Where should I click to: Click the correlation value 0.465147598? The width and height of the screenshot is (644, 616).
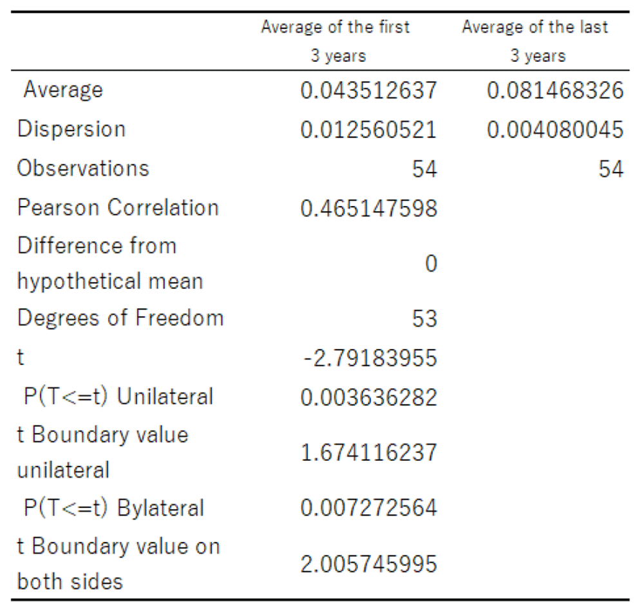(x=368, y=209)
